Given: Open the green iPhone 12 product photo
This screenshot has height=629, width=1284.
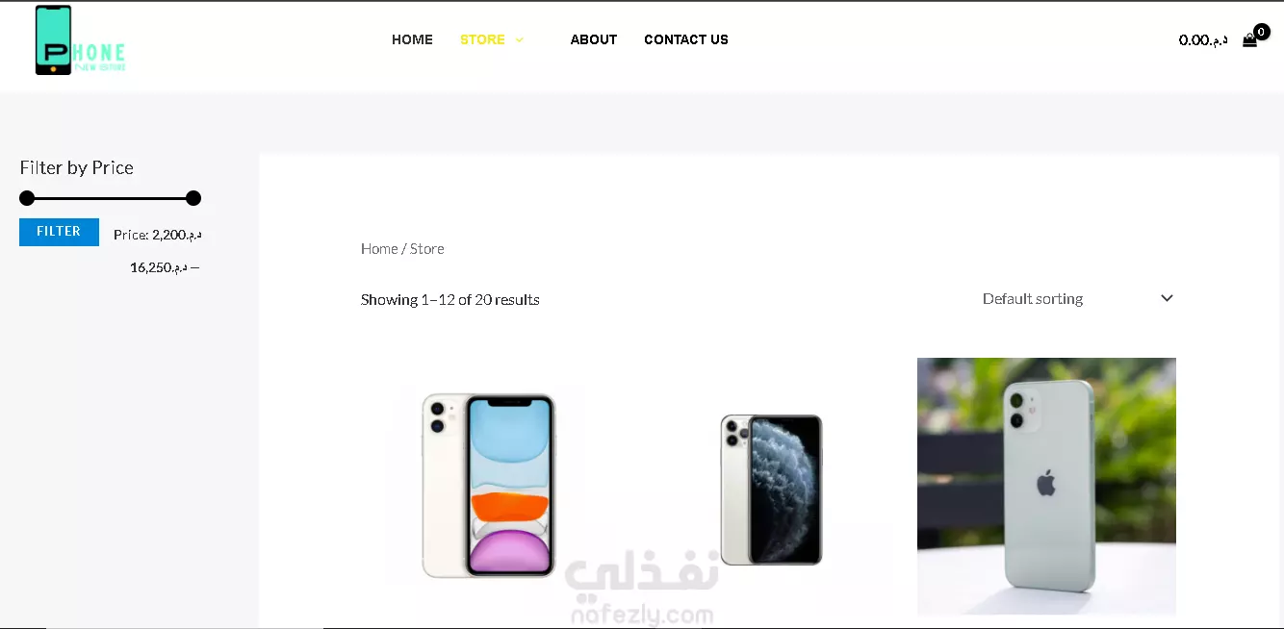Looking at the screenshot, I should [1046, 486].
